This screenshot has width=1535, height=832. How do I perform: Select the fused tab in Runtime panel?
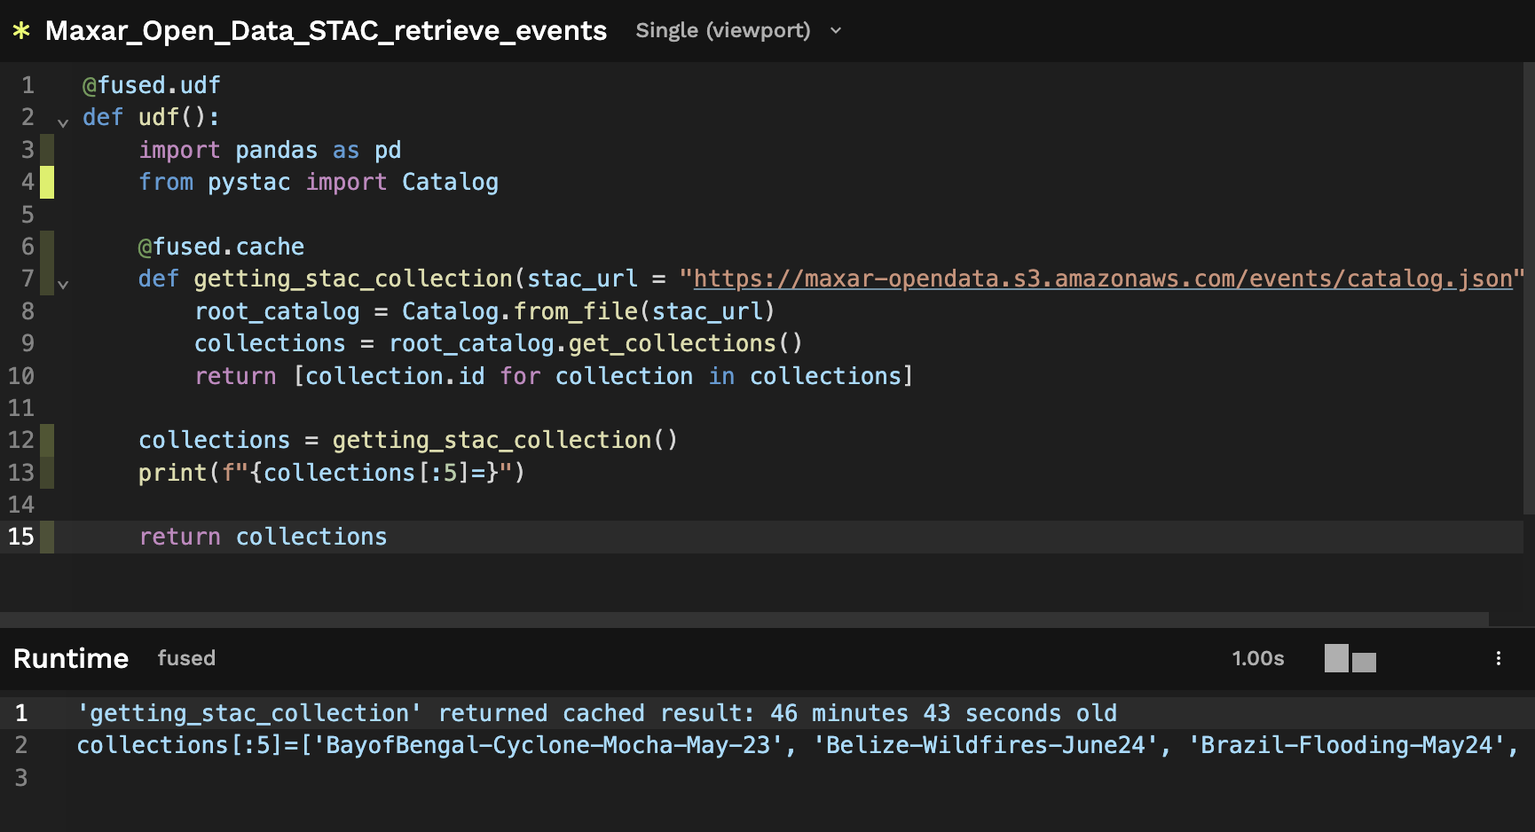[x=186, y=658]
